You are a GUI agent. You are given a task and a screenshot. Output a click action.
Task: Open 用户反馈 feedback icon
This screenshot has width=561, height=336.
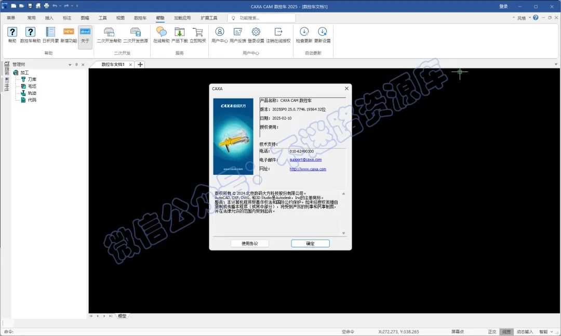pyautogui.click(x=237, y=32)
